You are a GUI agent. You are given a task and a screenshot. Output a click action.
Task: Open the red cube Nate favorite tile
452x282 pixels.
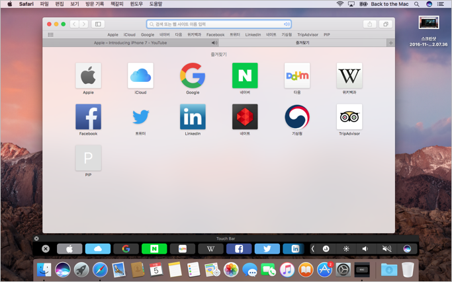pos(245,117)
